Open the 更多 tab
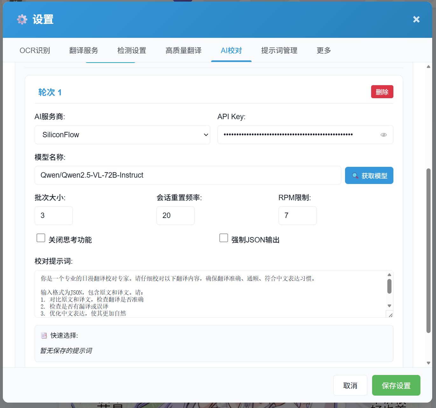Viewport: 436px width, 408px height. pos(324,51)
